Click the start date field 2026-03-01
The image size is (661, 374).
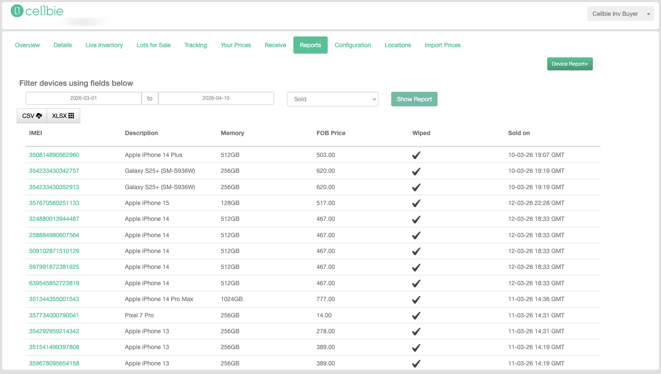click(x=84, y=98)
